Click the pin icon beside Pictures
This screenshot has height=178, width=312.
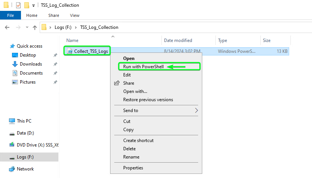click(x=55, y=82)
